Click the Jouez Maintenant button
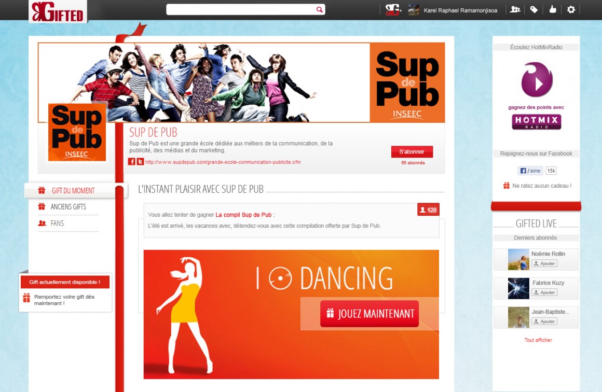This screenshot has height=392, width=602. tap(370, 314)
